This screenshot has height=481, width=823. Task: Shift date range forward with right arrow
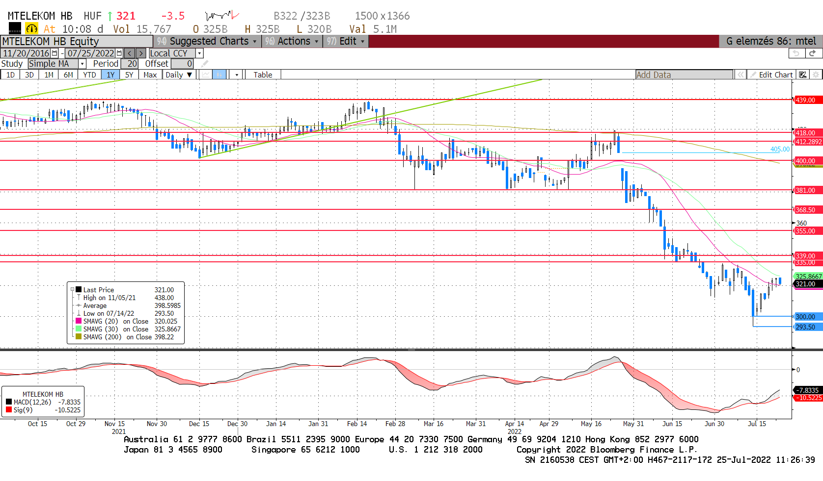coord(141,53)
